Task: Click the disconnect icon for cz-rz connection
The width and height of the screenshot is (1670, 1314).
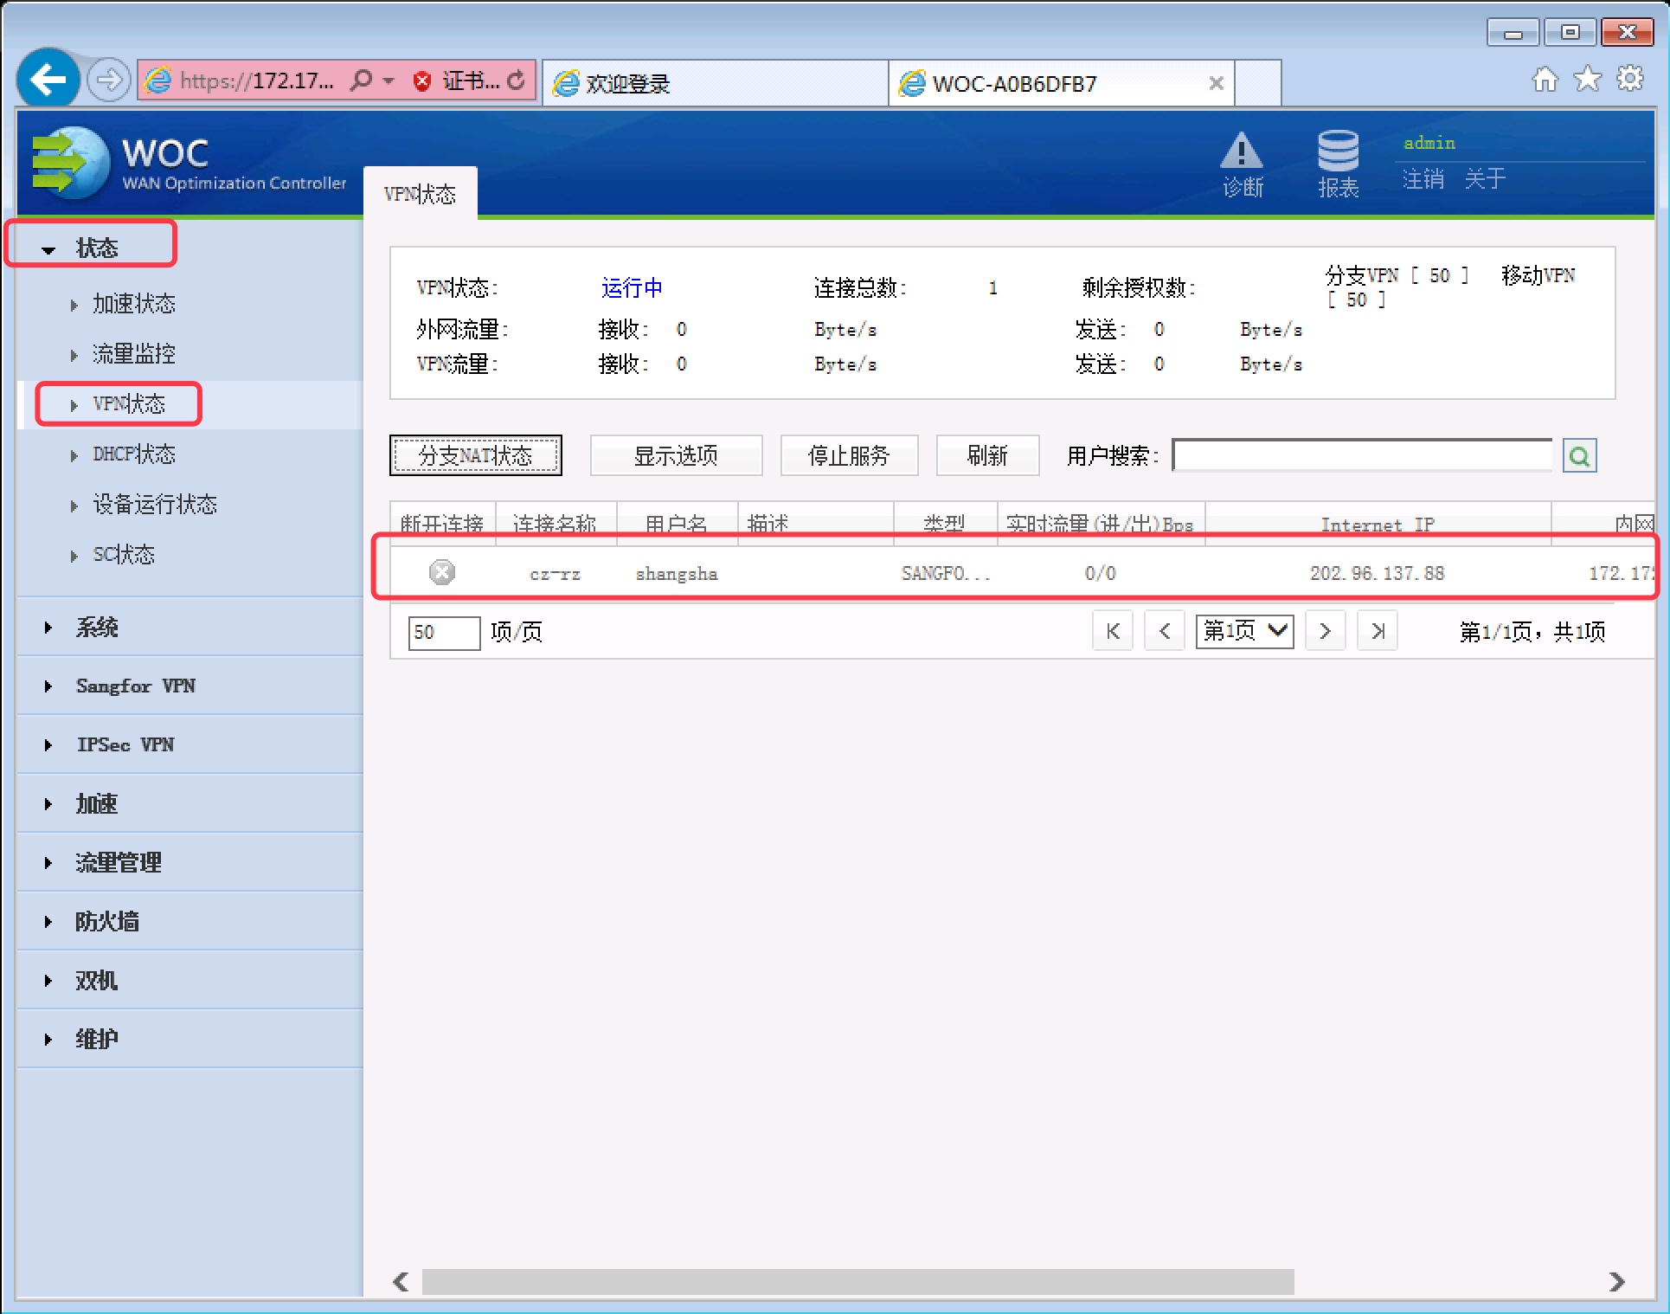Action: (442, 572)
